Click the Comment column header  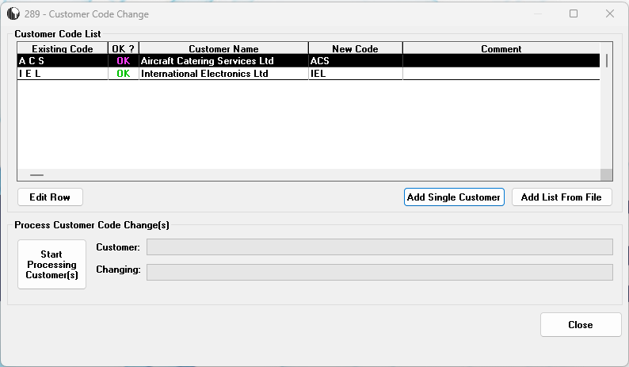501,48
